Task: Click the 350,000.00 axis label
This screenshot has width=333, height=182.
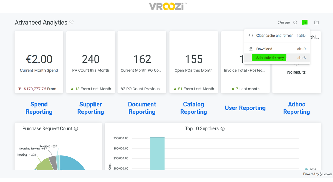Action: [121, 138]
